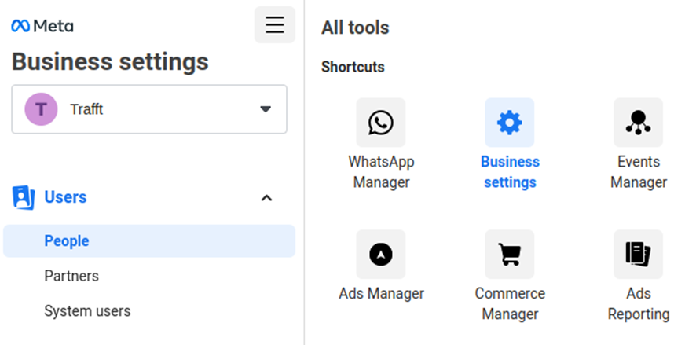Click the Commerce Manager text label
The image size is (696, 345).
point(510,303)
